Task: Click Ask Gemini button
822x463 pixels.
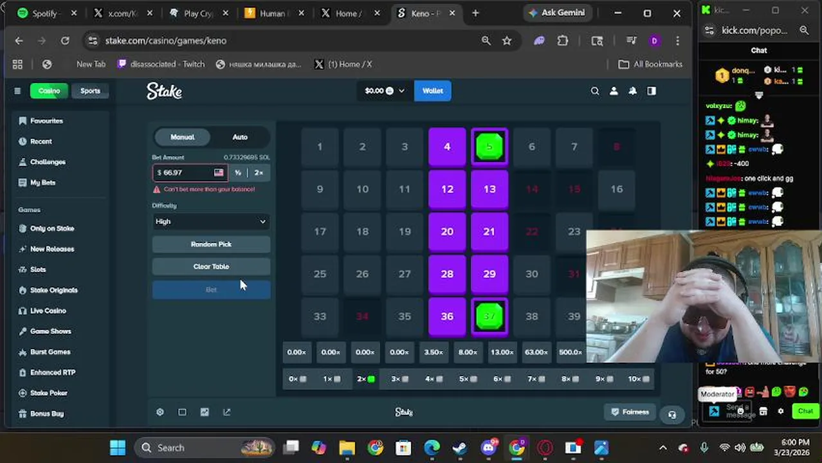Action: point(556,13)
